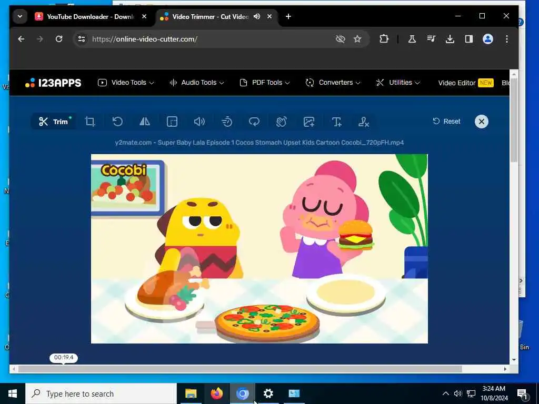Open Settings gear from taskbar
The width and height of the screenshot is (539, 404).
point(268,393)
